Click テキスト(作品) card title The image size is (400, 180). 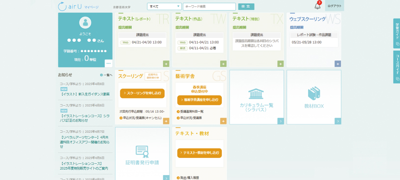(x=189, y=19)
